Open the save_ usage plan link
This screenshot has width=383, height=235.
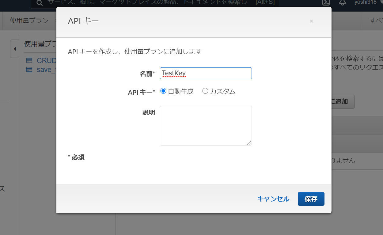46,70
